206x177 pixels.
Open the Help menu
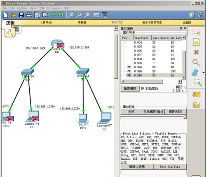66,8
